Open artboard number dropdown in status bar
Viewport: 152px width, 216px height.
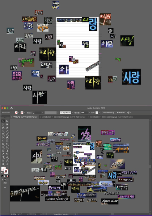coord(41,214)
